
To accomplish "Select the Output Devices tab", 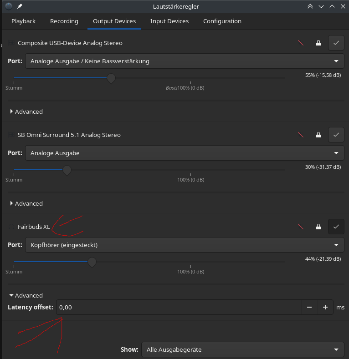I will (114, 21).
